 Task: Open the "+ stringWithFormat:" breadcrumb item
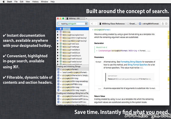click(149, 24)
